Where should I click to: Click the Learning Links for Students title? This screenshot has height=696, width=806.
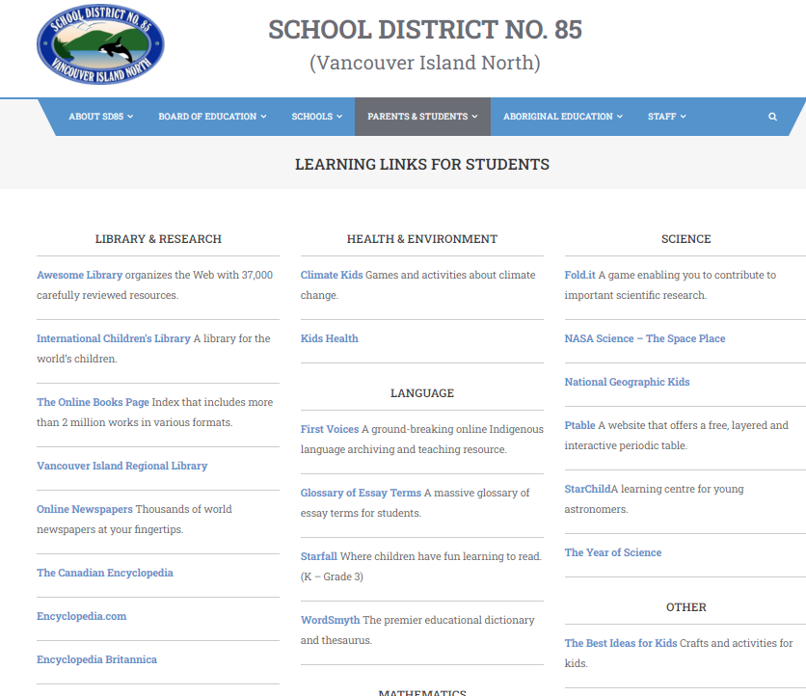click(422, 165)
